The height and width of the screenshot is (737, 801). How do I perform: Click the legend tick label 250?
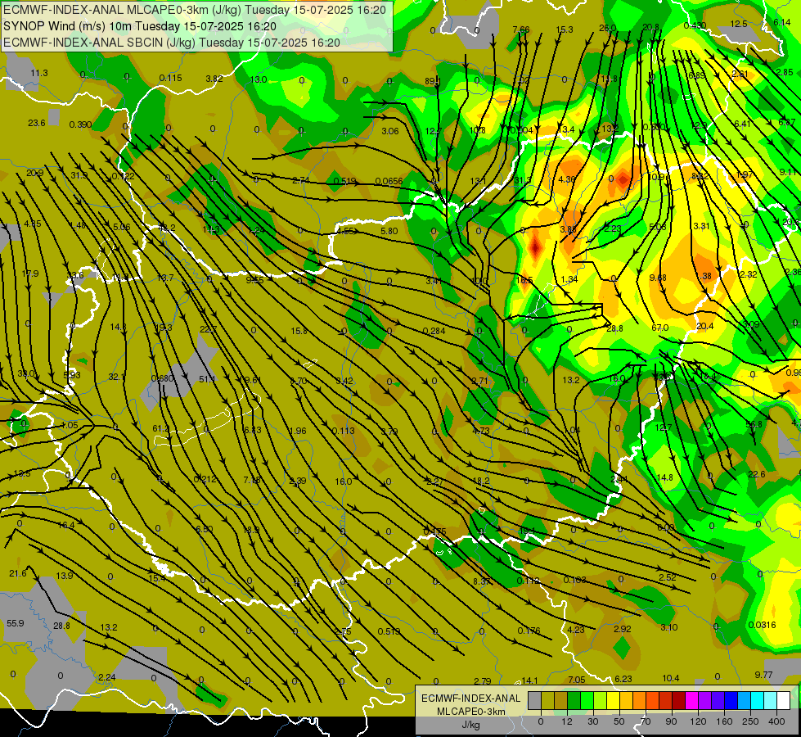pyautogui.click(x=750, y=721)
